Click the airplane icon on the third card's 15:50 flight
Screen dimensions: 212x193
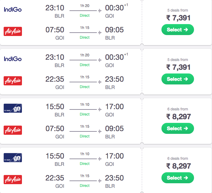coord(100,109)
